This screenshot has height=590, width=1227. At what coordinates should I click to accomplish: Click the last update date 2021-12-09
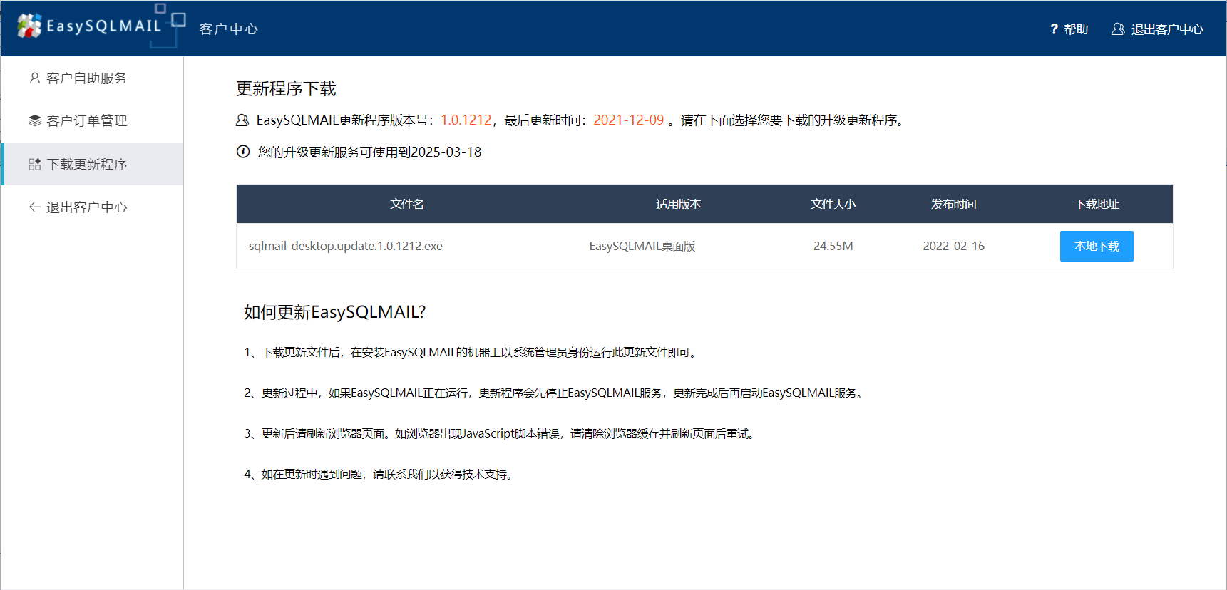pyautogui.click(x=629, y=120)
